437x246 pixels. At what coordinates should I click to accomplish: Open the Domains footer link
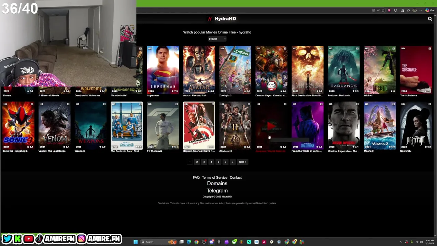tap(217, 183)
